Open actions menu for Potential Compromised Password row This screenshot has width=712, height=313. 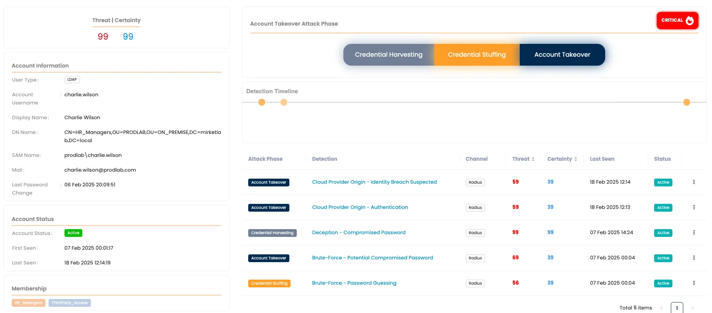coord(694,258)
